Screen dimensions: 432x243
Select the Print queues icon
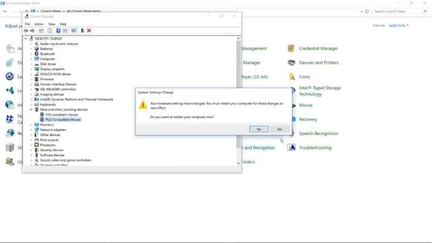point(36,140)
